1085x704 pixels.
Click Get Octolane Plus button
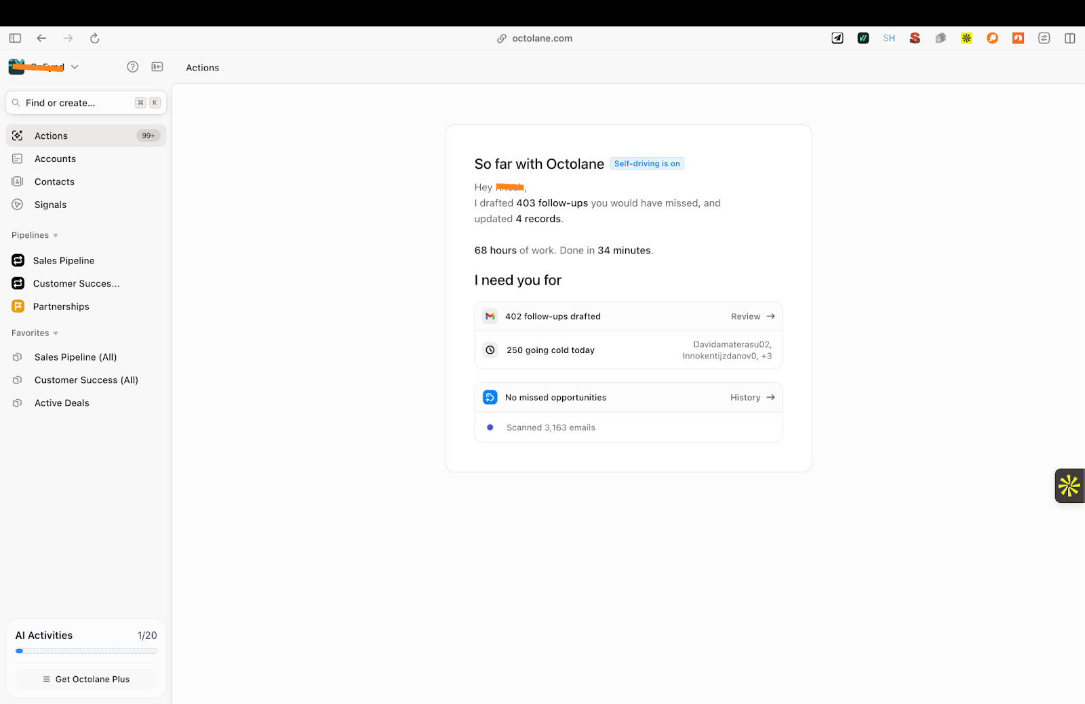tap(86, 679)
